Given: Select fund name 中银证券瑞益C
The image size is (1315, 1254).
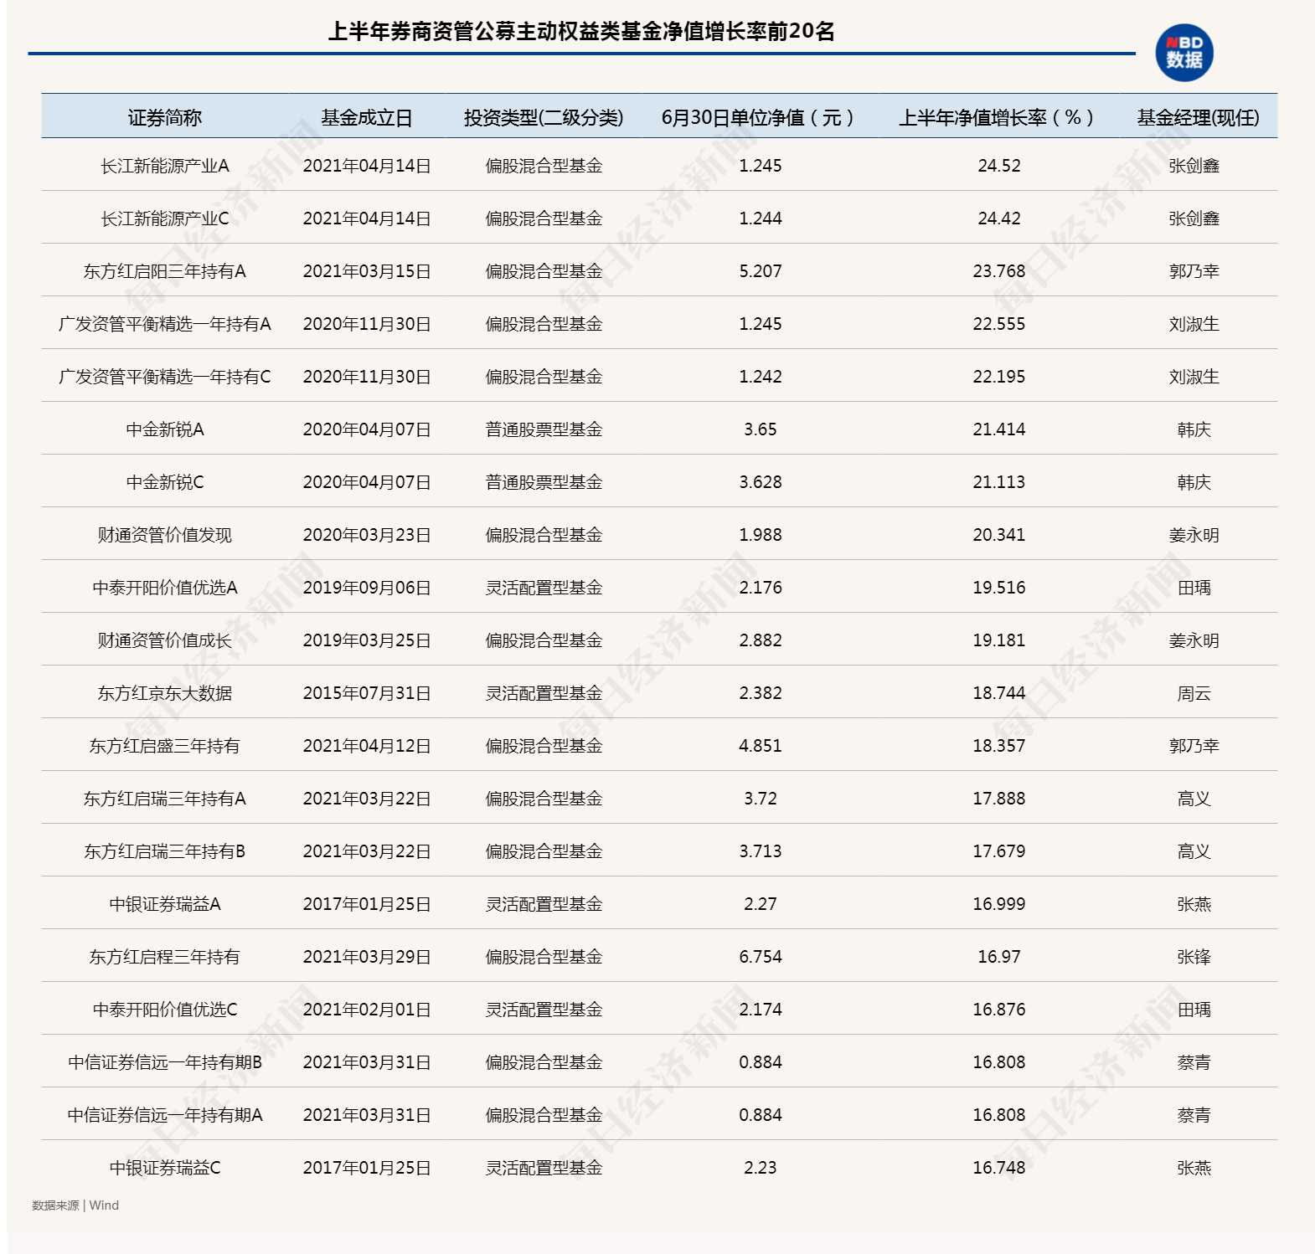Looking at the screenshot, I should pyautogui.click(x=165, y=1168).
